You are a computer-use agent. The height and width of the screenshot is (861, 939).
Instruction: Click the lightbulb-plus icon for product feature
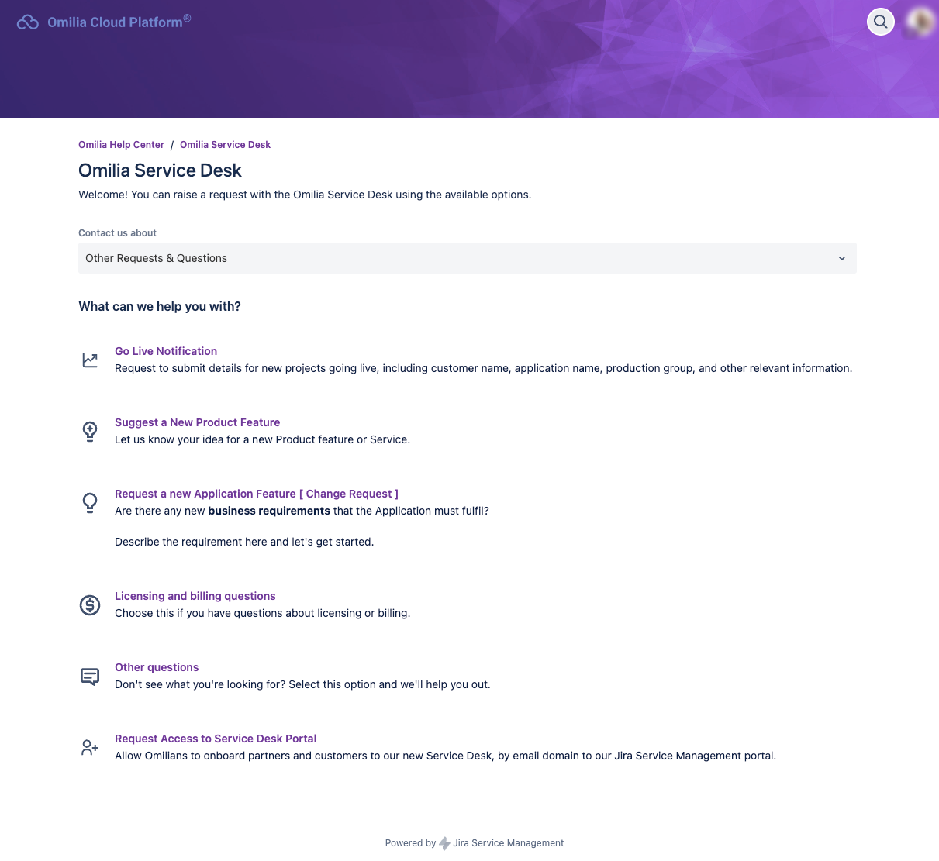(90, 431)
